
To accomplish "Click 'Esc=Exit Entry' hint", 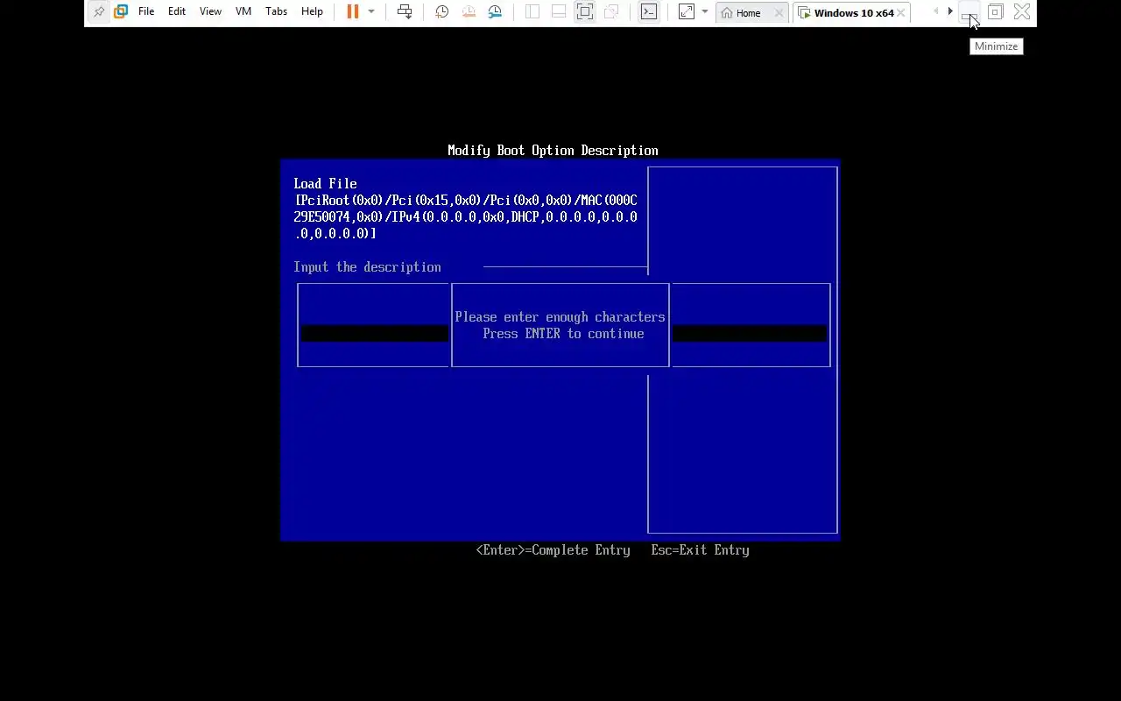I will tap(700, 550).
